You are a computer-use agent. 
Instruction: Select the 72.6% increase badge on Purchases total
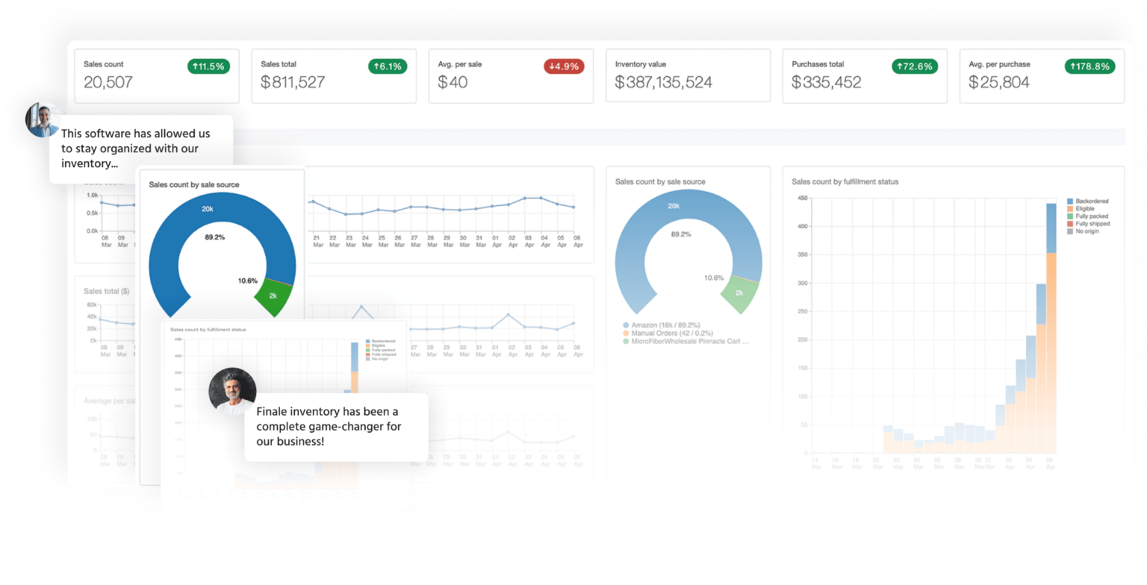click(914, 66)
